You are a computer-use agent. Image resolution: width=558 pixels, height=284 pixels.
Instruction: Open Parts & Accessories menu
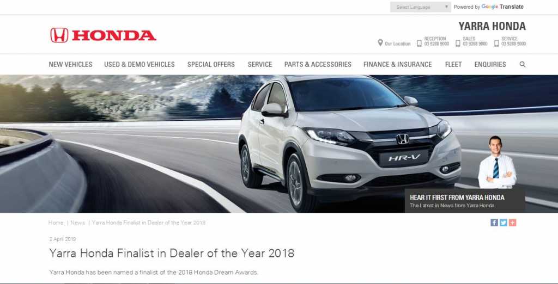coord(318,64)
